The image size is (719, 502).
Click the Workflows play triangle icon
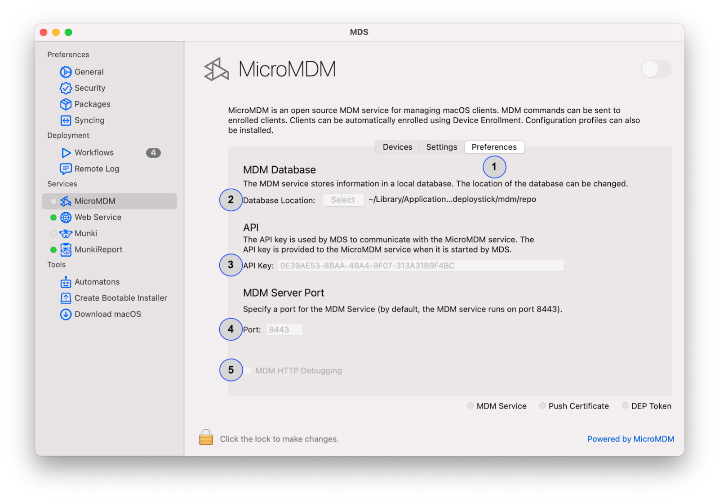(66, 153)
